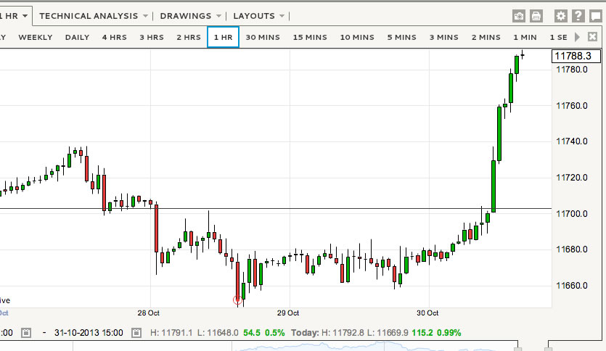Open end date calendar picker icon
This screenshot has height=351, width=606.
coord(136,333)
